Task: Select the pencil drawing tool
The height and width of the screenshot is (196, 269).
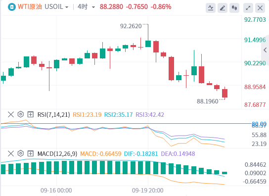Action: (223, 8)
